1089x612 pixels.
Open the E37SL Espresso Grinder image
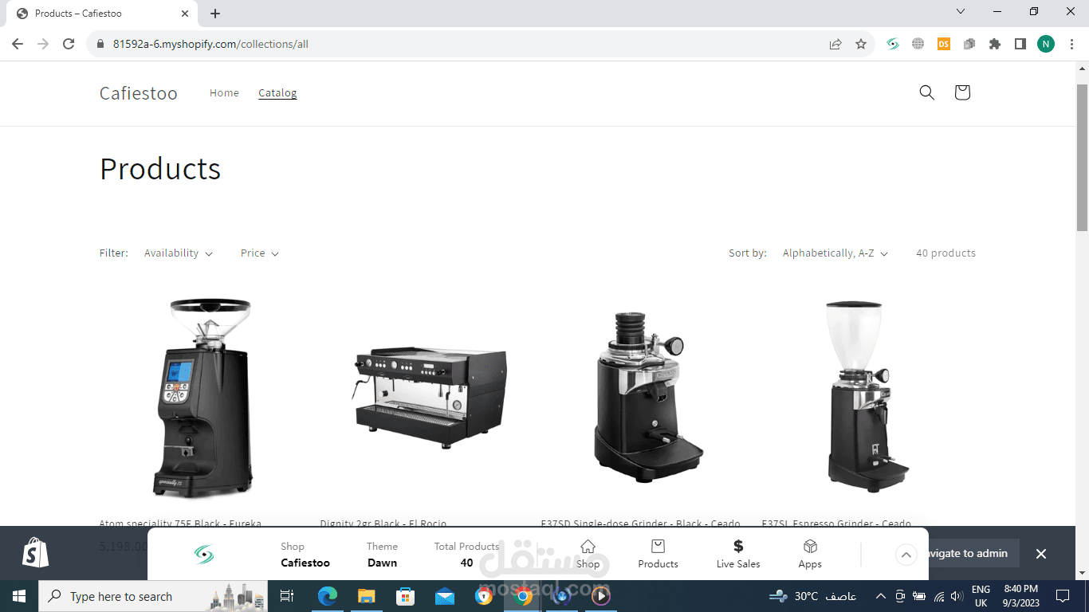pyautogui.click(x=868, y=398)
